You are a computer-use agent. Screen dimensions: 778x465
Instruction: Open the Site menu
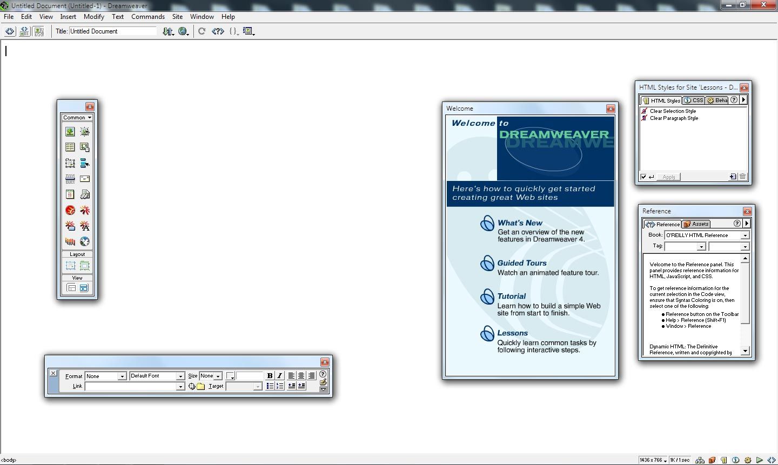(177, 17)
